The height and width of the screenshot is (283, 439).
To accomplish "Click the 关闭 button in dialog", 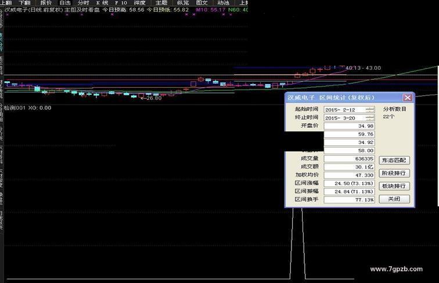I will pos(394,199).
